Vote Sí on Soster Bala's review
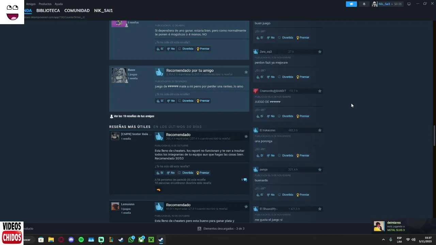 click(160, 173)
